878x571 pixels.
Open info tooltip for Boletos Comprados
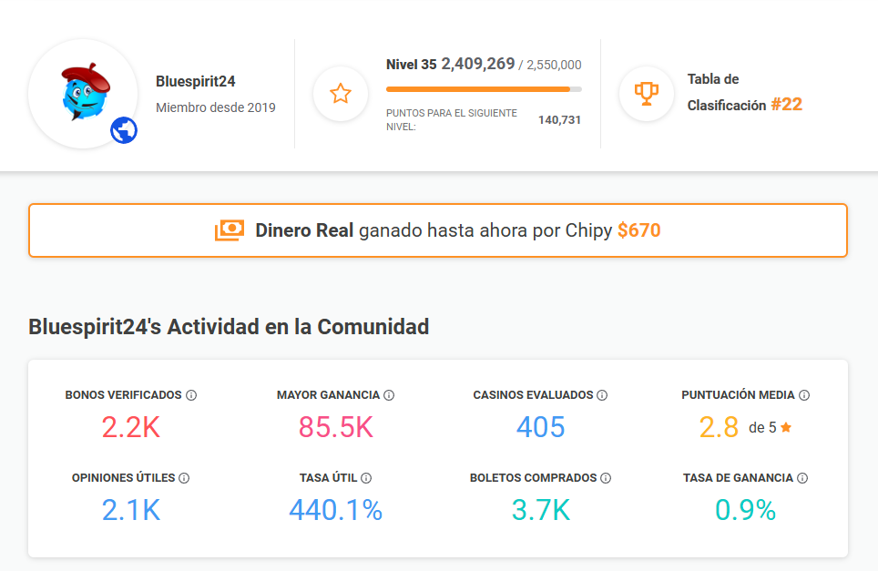pos(603,477)
